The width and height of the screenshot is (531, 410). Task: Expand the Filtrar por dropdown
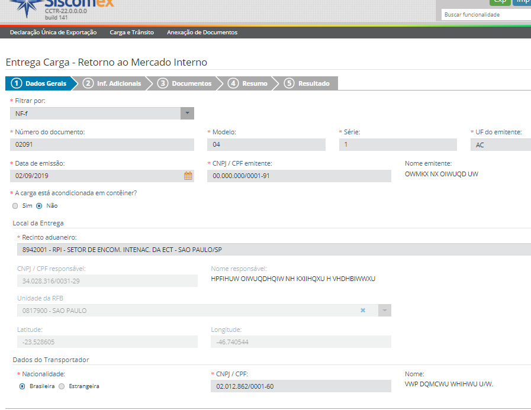(187, 113)
